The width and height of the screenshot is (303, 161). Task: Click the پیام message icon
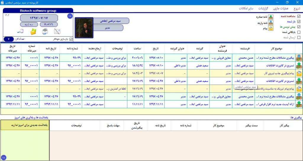pos(271,28)
